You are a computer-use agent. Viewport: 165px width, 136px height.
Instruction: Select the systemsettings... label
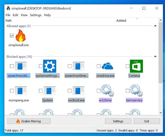48,76
